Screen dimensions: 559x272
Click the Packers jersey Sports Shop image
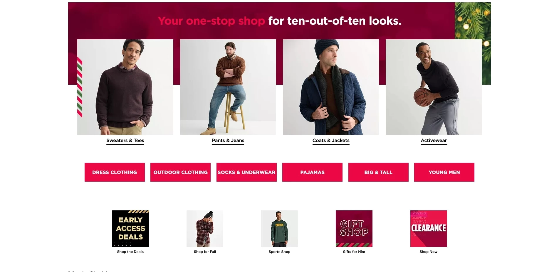(x=279, y=229)
